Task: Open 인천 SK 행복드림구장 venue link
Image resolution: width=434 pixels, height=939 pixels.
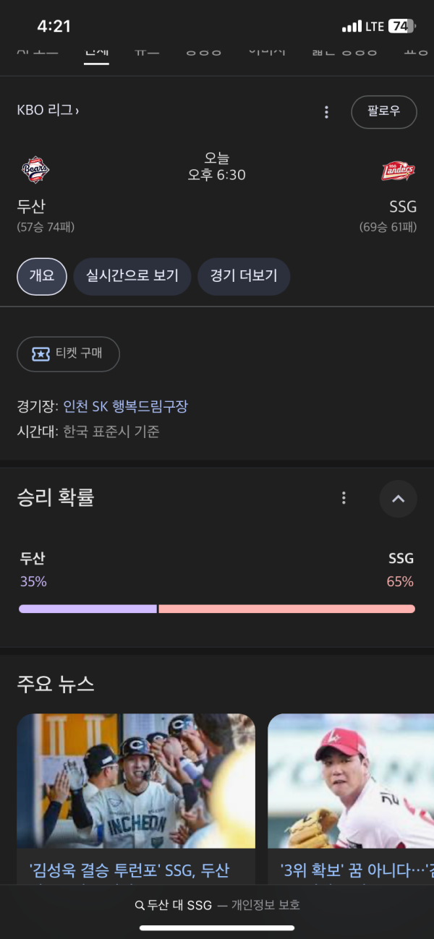Action: pos(126,406)
